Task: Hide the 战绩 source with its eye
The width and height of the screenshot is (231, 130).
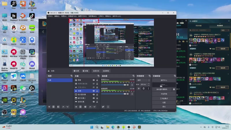Action: coord(94,91)
